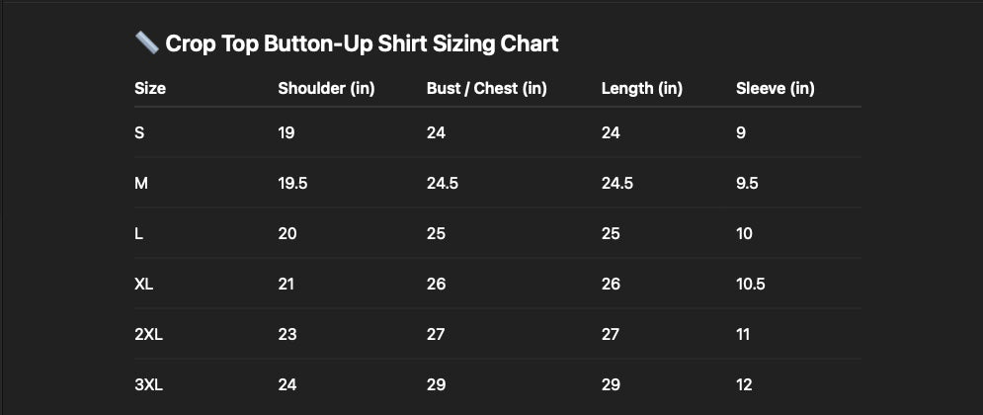
Task: Select the 9 sleeve value for S
Action: (741, 133)
